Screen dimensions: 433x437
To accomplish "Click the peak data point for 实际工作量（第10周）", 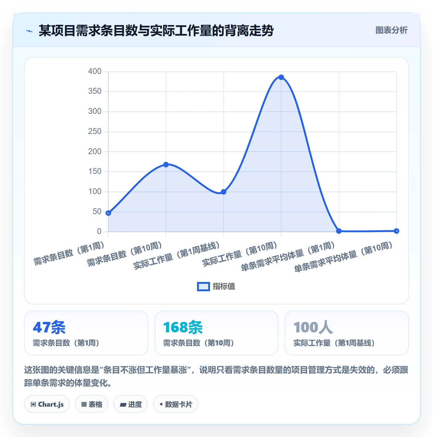I will click(x=281, y=77).
